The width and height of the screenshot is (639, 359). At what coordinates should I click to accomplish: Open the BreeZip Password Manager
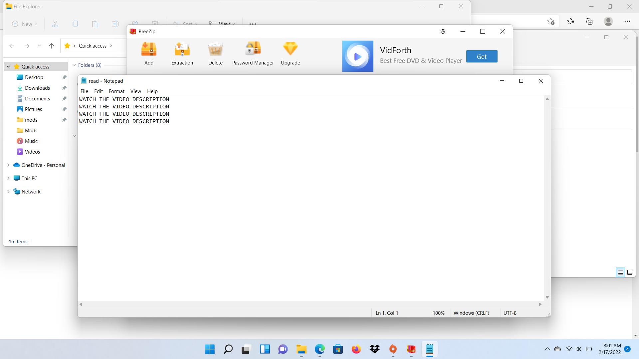[253, 49]
